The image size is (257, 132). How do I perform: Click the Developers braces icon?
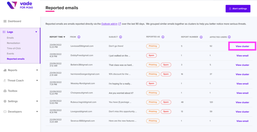point(5,112)
